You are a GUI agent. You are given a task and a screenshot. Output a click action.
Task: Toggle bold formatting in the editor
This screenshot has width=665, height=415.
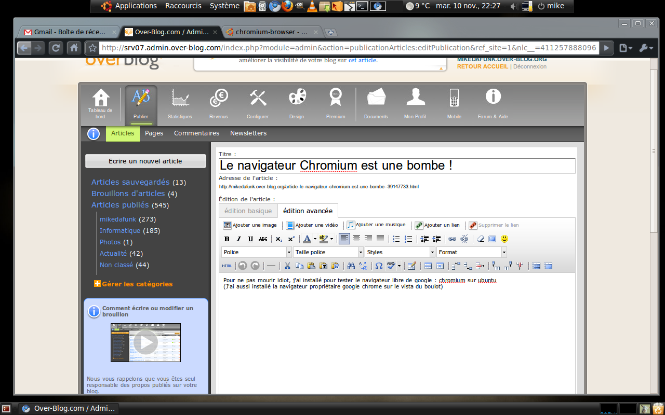[227, 239]
